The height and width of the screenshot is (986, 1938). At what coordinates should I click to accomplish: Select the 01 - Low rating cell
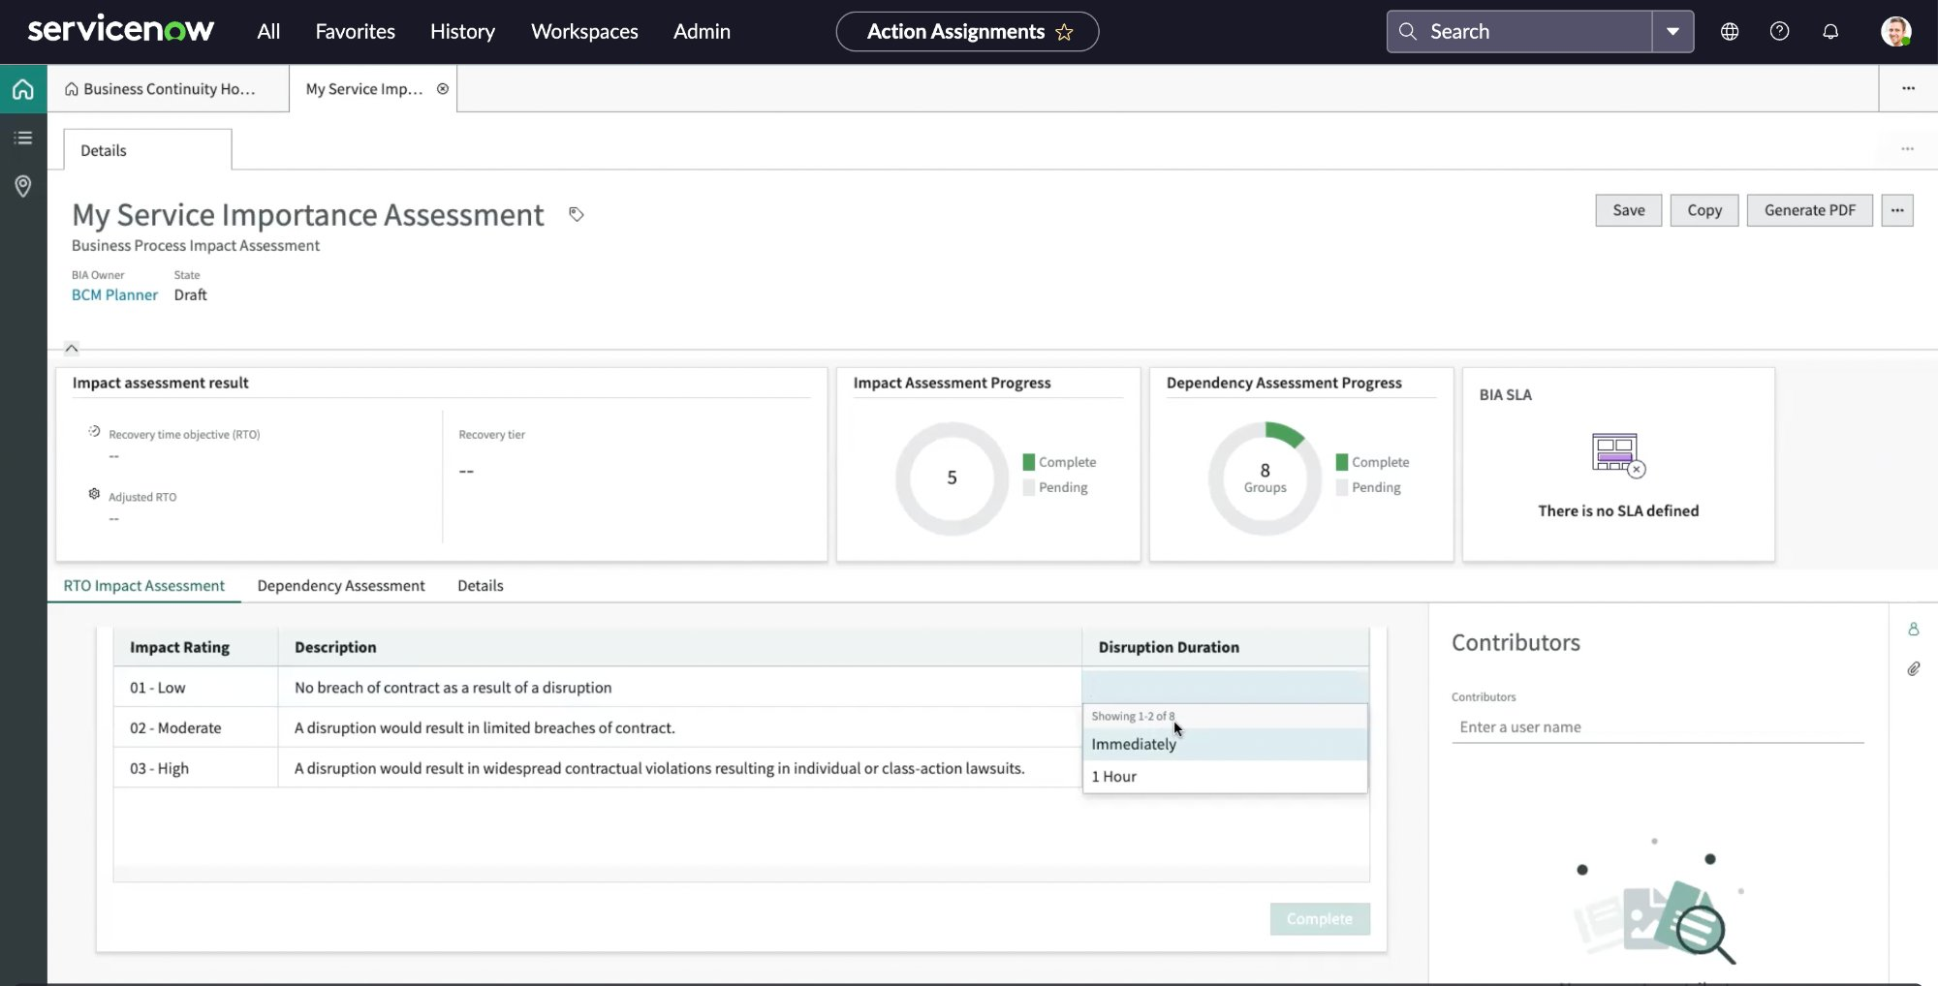[196, 688]
